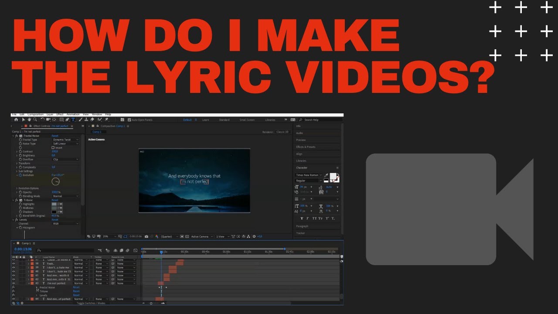Click the Home icon in After Effects toolbar
The width and height of the screenshot is (558, 314).
tap(16, 119)
